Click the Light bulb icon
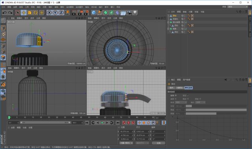Viewport: 252px width, 149px height. [x=135, y=13]
